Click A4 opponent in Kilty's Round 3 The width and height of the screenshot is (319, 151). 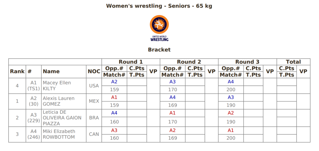231,82
